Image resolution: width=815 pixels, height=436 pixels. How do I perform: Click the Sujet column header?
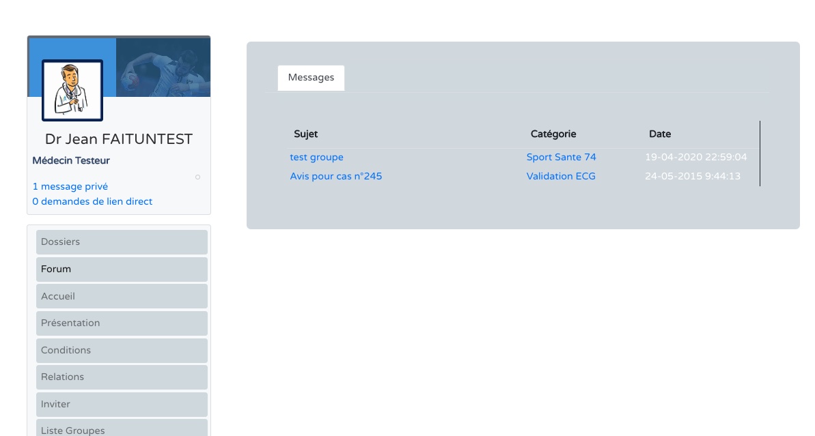click(x=305, y=134)
